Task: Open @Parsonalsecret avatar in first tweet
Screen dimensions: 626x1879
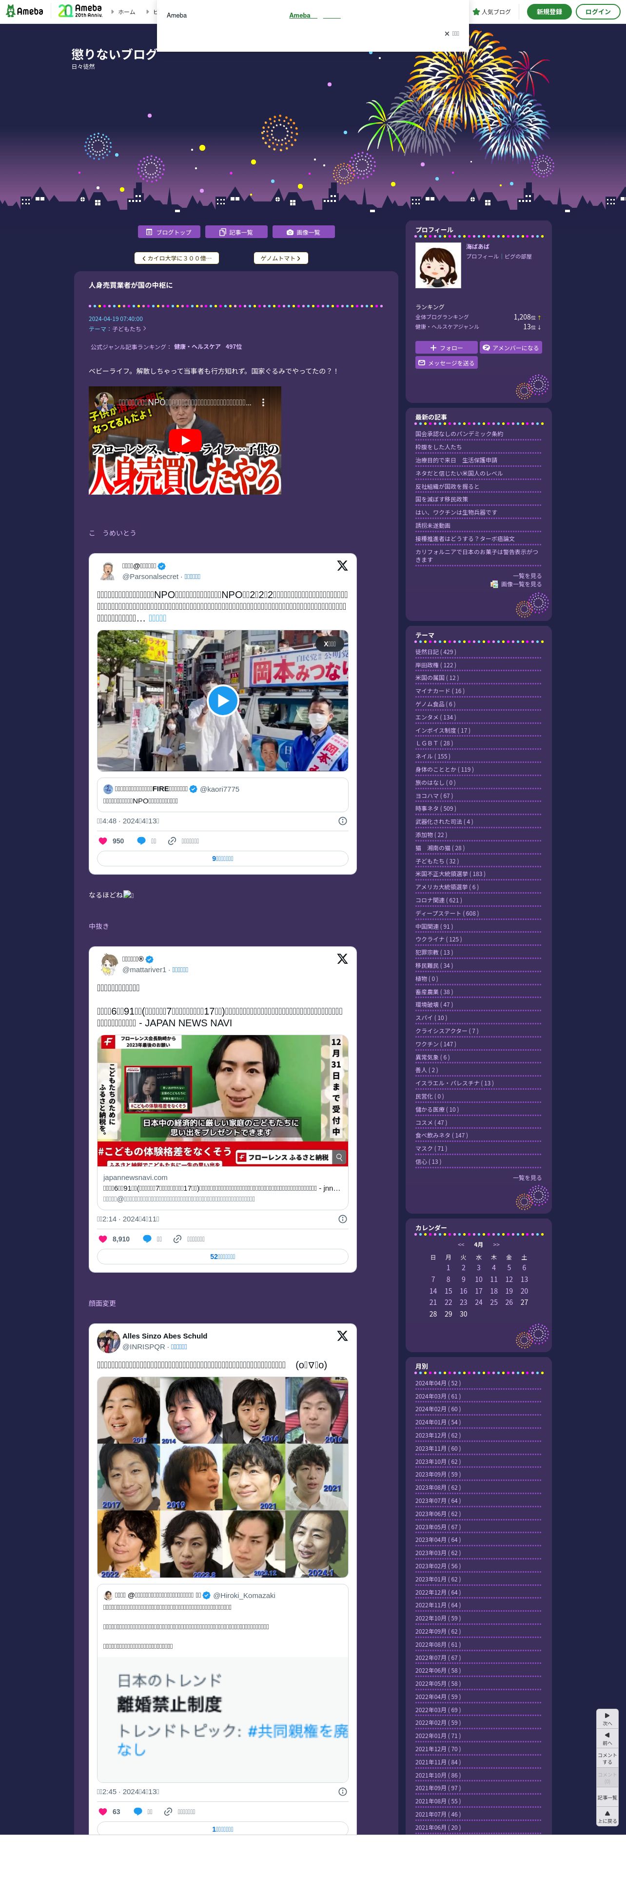Action: click(108, 570)
